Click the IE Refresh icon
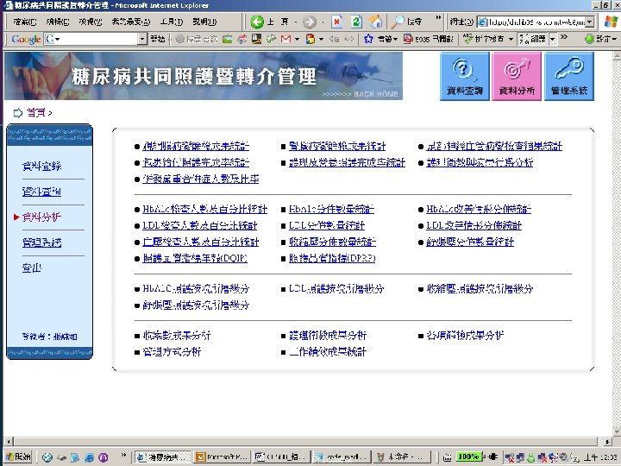621x466 pixels. point(356,22)
